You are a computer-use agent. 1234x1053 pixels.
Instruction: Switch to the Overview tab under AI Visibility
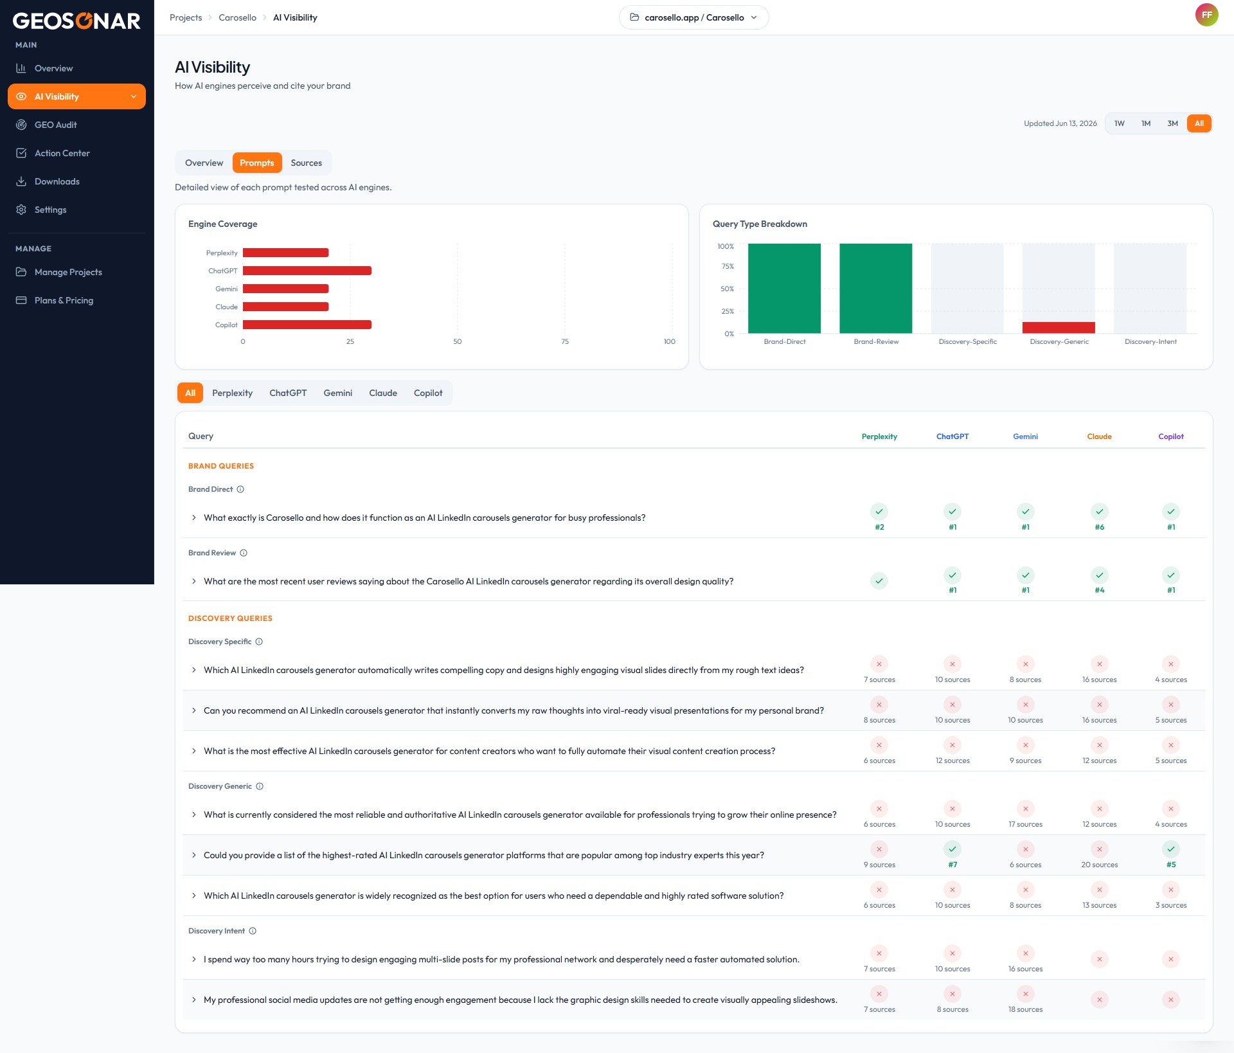(x=204, y=163)
